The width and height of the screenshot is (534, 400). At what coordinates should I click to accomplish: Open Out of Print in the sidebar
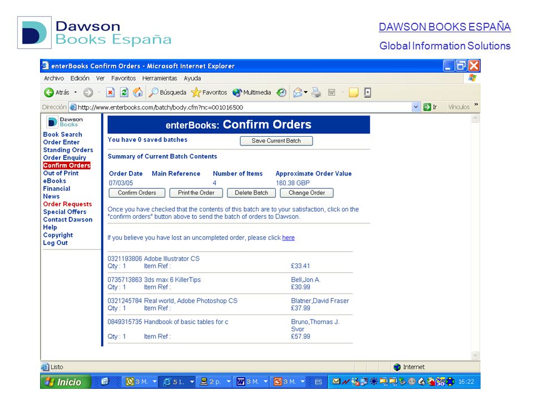[61, 173]
